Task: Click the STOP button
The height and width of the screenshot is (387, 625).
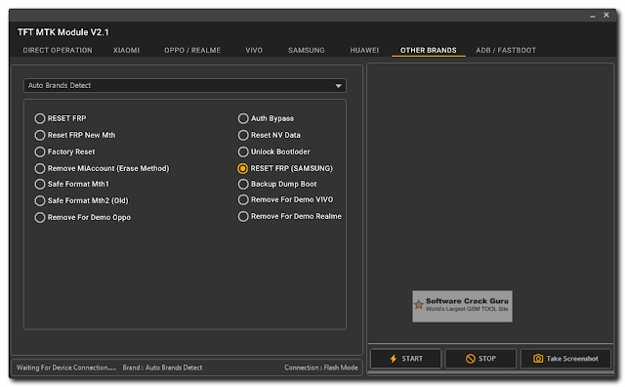Action: (x=480, y=359)
